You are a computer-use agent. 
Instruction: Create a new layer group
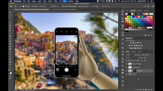(146, 90)
